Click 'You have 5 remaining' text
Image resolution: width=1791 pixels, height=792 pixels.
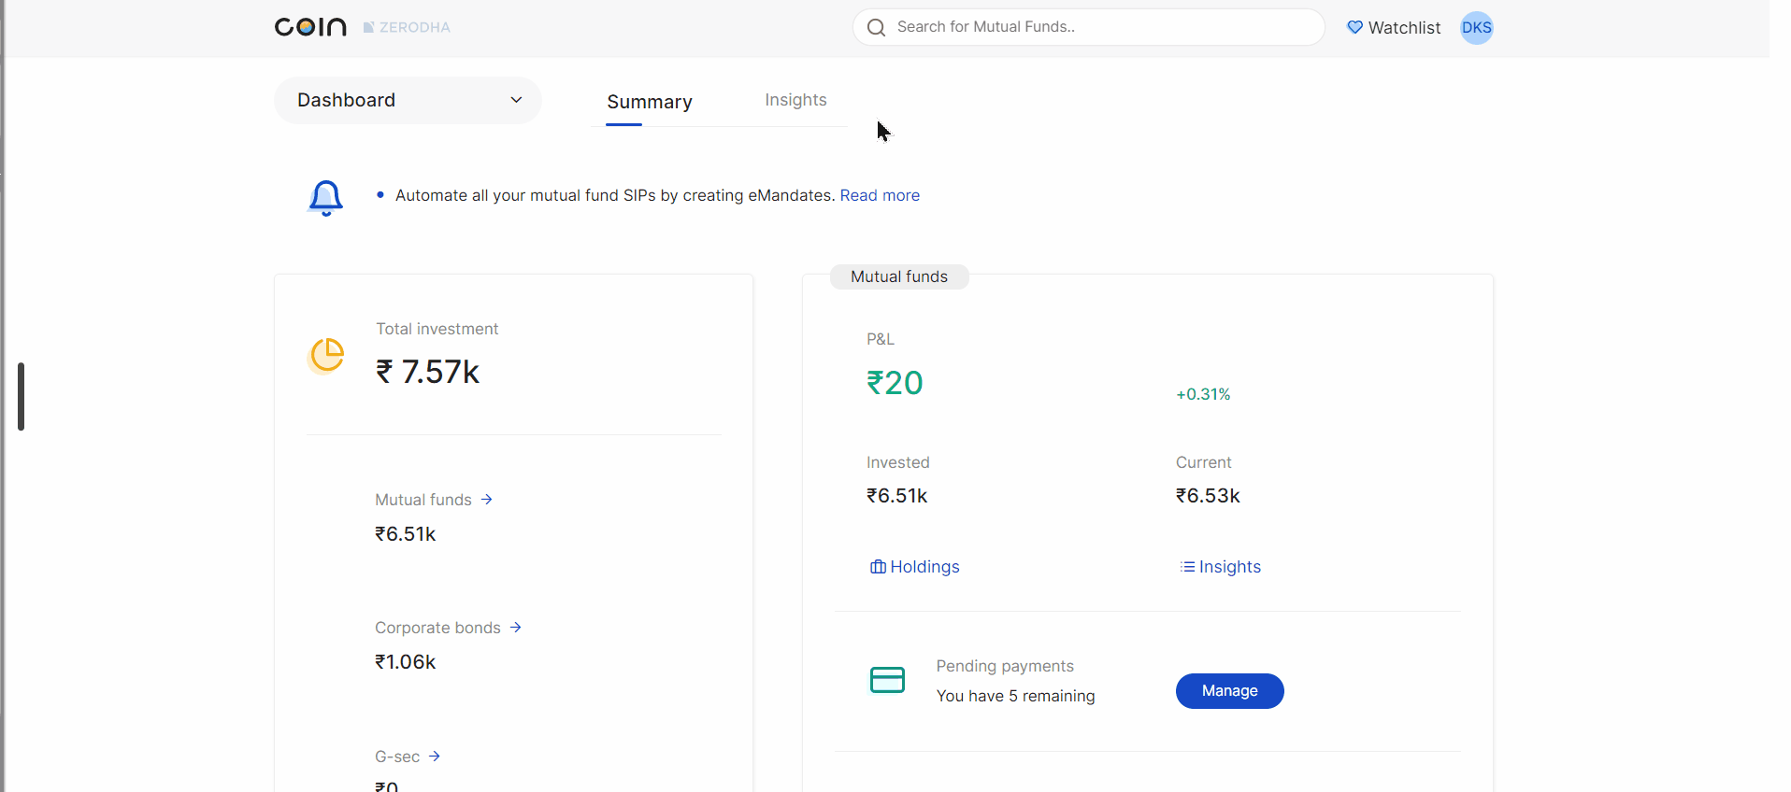1015,696
